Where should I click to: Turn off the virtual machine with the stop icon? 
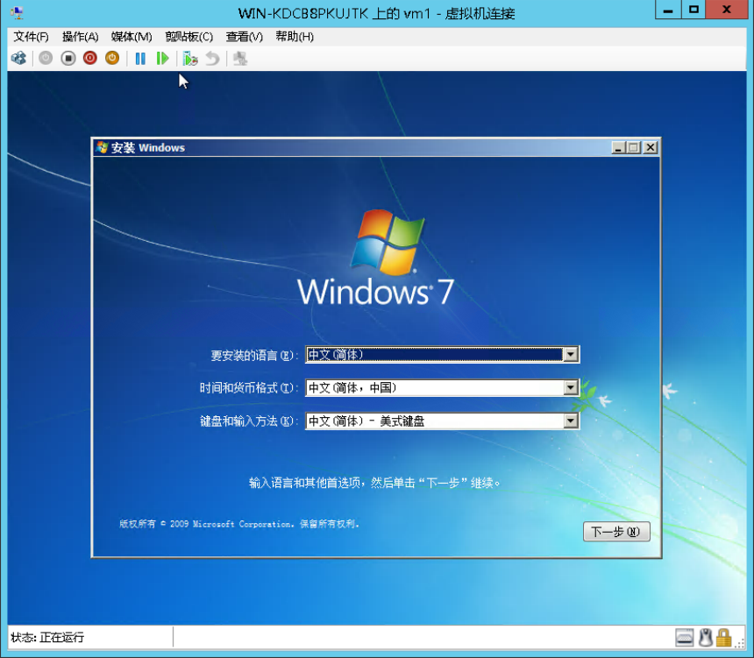(68, 59)
